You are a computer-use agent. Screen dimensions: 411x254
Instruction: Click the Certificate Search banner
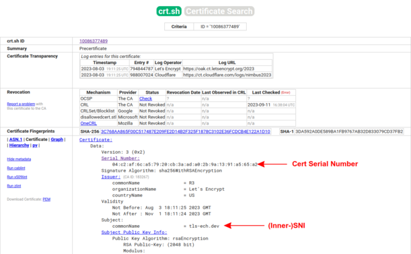click(219, 11)
